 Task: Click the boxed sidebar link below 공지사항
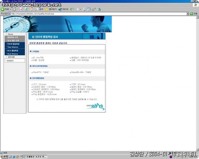[15, 60]
